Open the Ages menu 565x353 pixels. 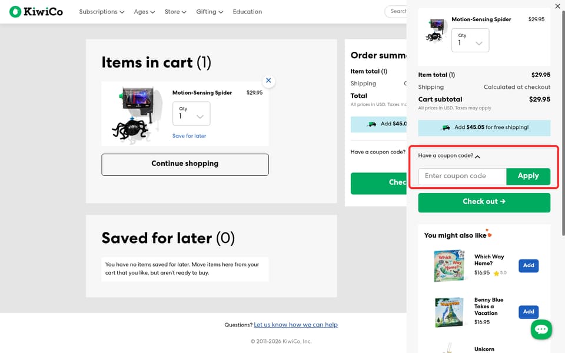(x=144, y=12)
